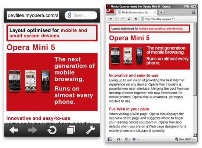Maximize the desktop Opera window
The image size is (202, 148).
point(190,7)
